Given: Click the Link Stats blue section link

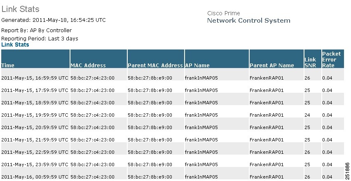Looking at the screenshot, I should [x=15, y=45].
